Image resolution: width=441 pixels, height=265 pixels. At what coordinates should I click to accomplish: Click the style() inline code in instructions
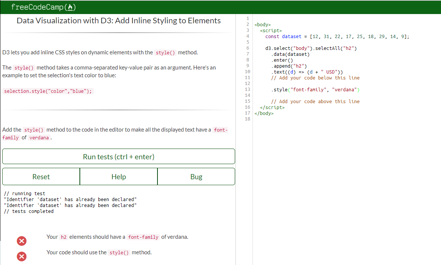165,52
